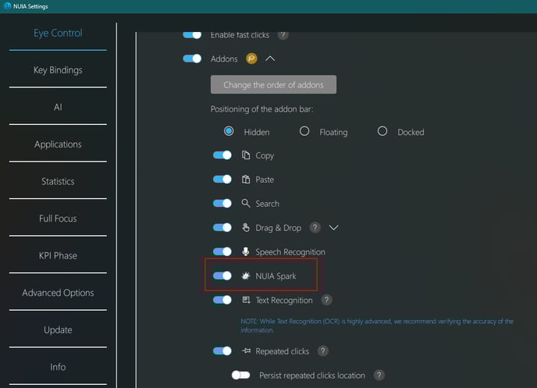Click the Paste clipboard icon

(246, 179)
